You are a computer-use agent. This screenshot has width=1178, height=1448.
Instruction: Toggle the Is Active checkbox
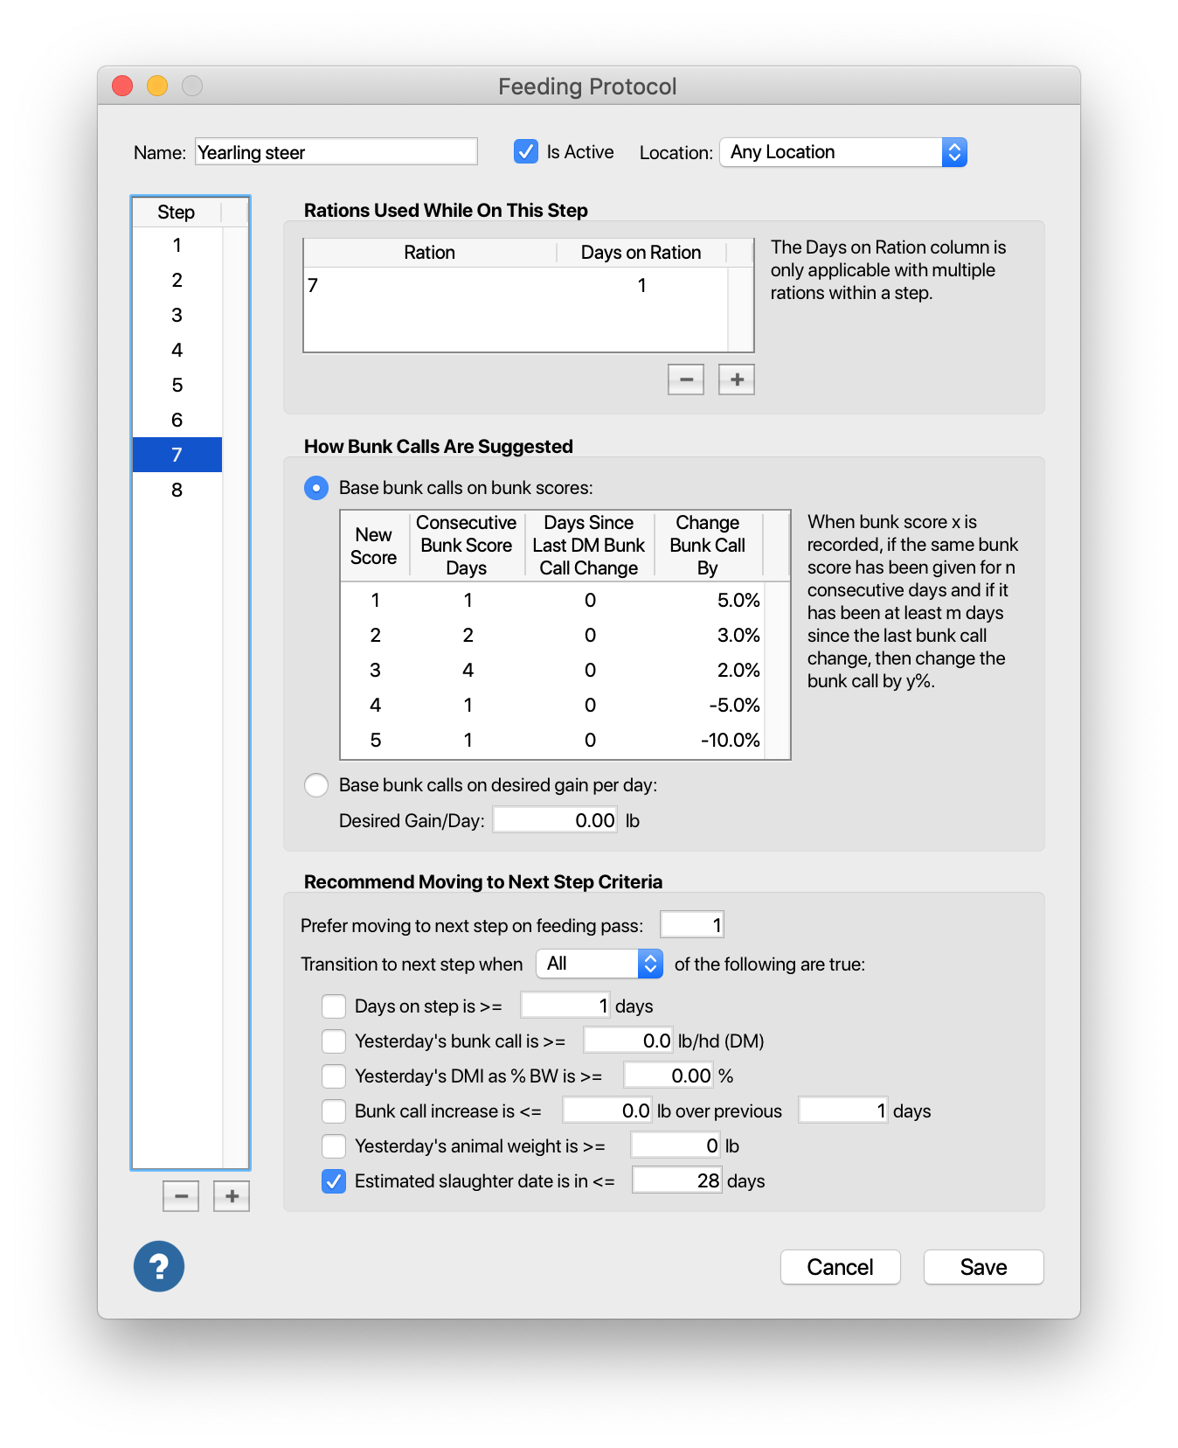(x=526, y=151)
